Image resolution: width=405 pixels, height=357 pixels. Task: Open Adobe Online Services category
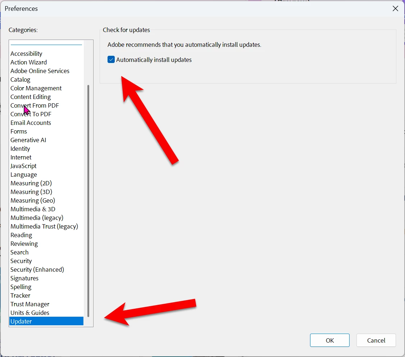40,71
